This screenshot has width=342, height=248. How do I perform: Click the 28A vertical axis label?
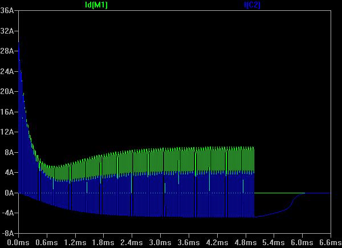click(x=8, y=51)
